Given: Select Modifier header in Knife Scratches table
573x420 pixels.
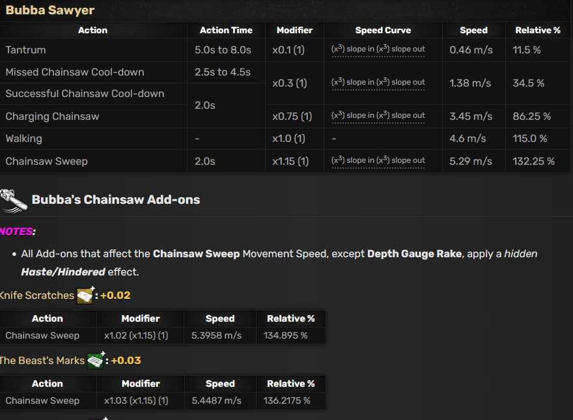Looking at the screenshot, I should pos(141,318).
